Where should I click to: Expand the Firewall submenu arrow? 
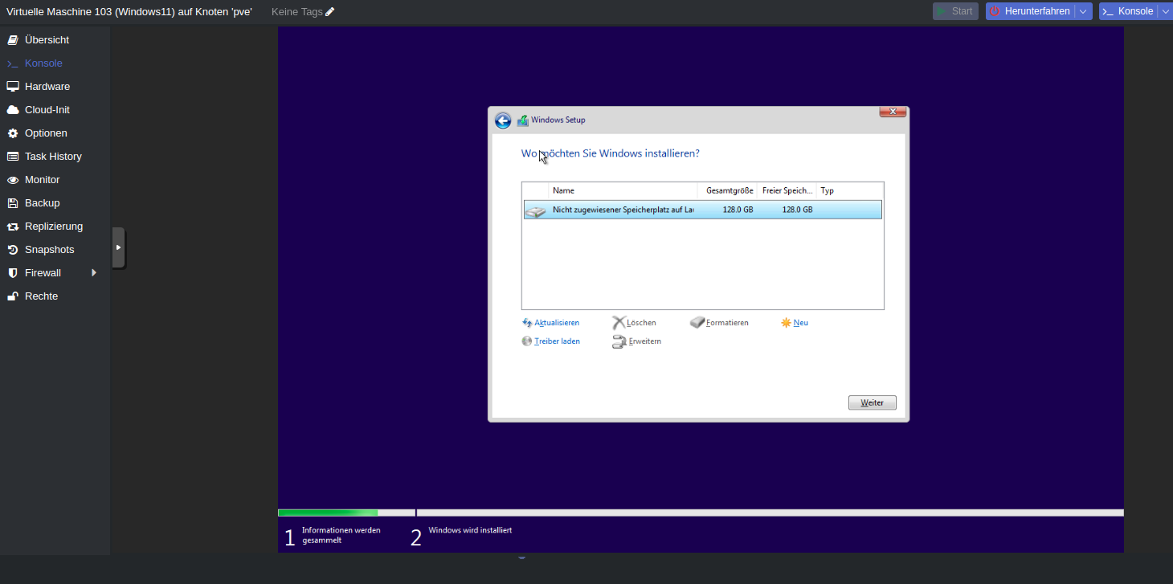94,272
